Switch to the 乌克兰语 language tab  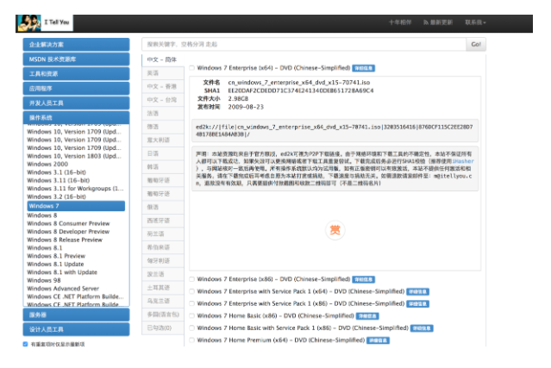163,301
